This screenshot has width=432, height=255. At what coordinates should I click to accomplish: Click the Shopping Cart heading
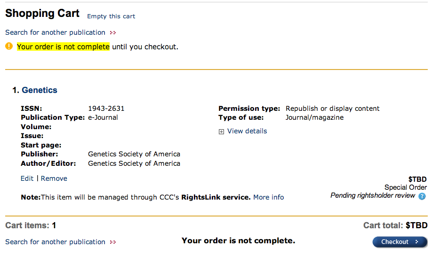(x=42, y=13)
